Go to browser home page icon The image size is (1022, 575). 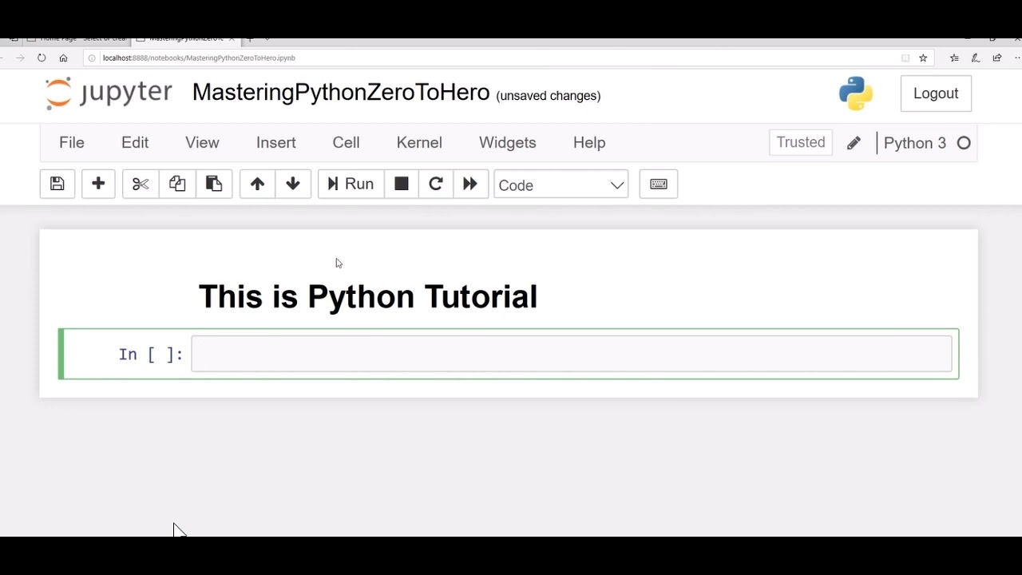pyautogui.click(x=63, y=57)
